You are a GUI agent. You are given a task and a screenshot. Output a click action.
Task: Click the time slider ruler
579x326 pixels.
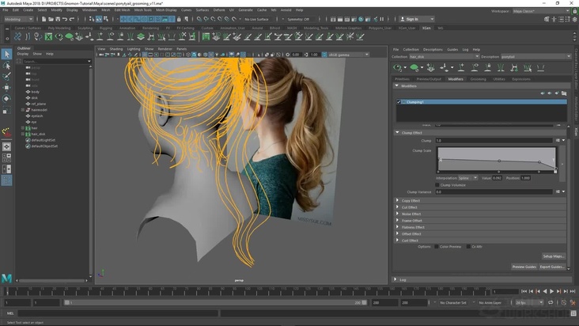click(x=248, y=291)
